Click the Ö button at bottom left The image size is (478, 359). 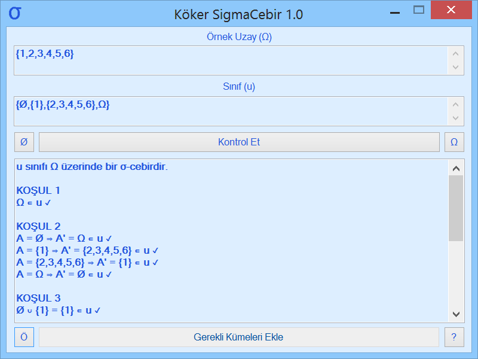pos(24,337)
